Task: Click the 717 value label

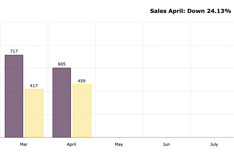Action: tap(14, 51)
